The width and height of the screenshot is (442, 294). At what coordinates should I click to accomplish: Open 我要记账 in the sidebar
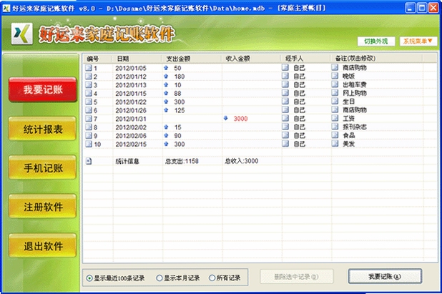point(43,89)
